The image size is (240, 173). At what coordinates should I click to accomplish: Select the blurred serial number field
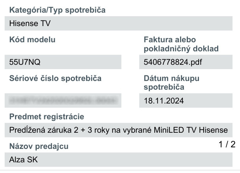coord(63,100)
